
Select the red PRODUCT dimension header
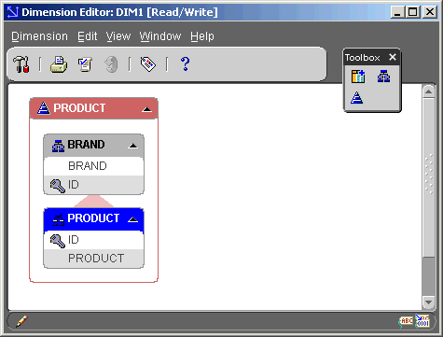pyautogui.click(x=93, y=108)
